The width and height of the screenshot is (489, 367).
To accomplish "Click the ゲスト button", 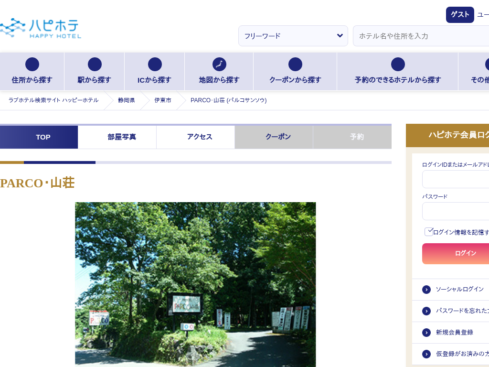I will coord(460,15).
